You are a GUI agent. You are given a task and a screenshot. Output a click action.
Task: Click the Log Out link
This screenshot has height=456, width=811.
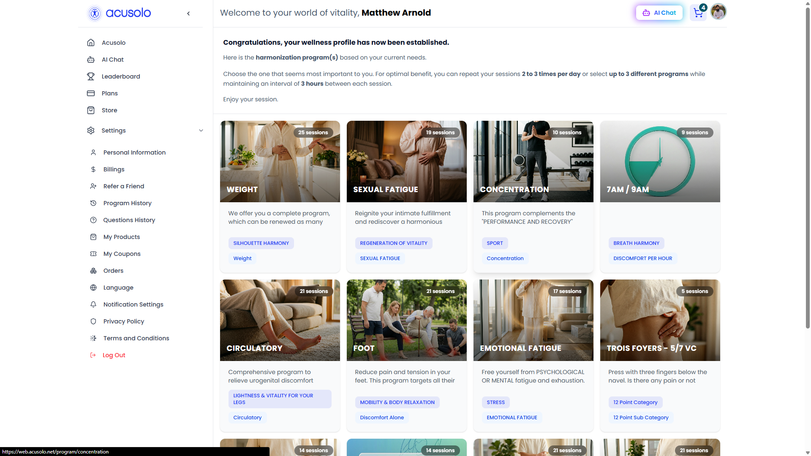point(114,355)
